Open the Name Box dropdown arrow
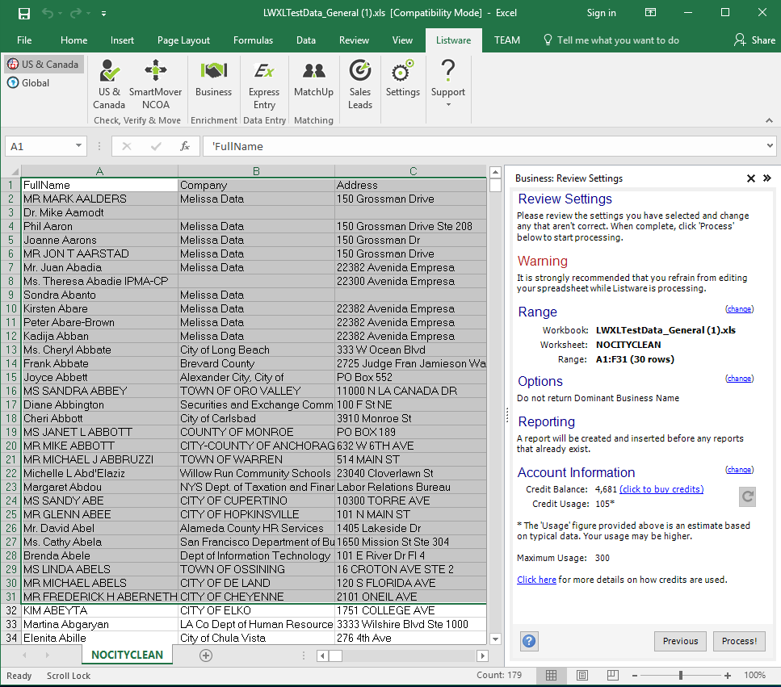The image size is (781, 687). coord(78,146)
